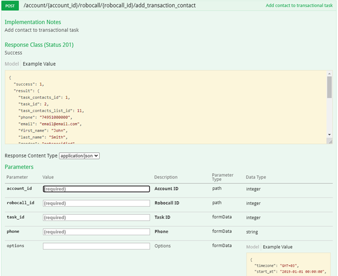The height and width of the screenshot is (276, 338).
Task: Click the "Description" column header
Action: [x=166, y=177]
